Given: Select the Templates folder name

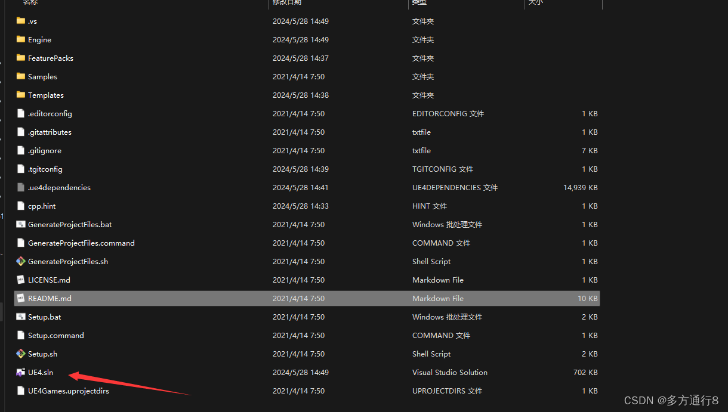Looking at the screenshot, I should point(46,95).
